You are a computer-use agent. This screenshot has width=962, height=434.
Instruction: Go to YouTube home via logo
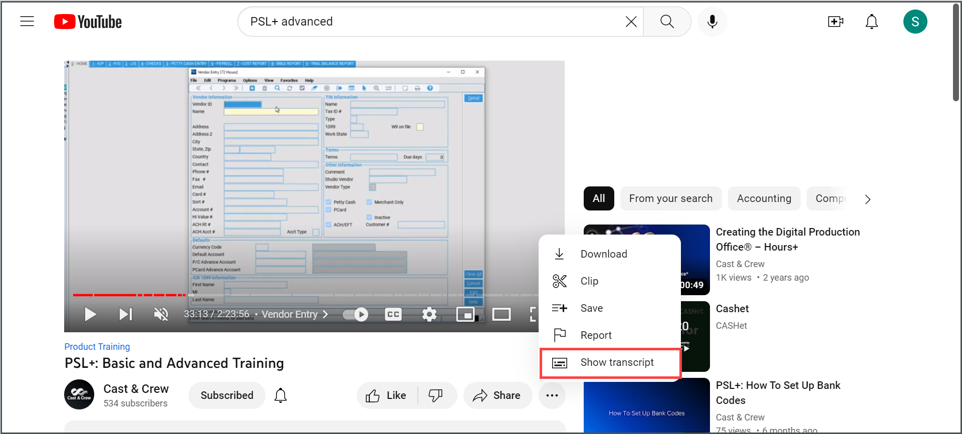[x=88, y=22]
